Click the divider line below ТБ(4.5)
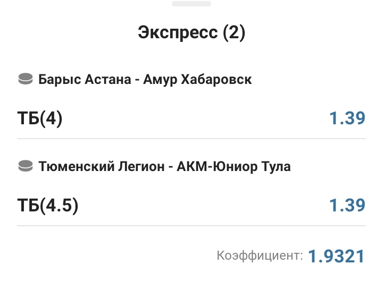Screen dimensions: 383x290 tap(191, 225)
